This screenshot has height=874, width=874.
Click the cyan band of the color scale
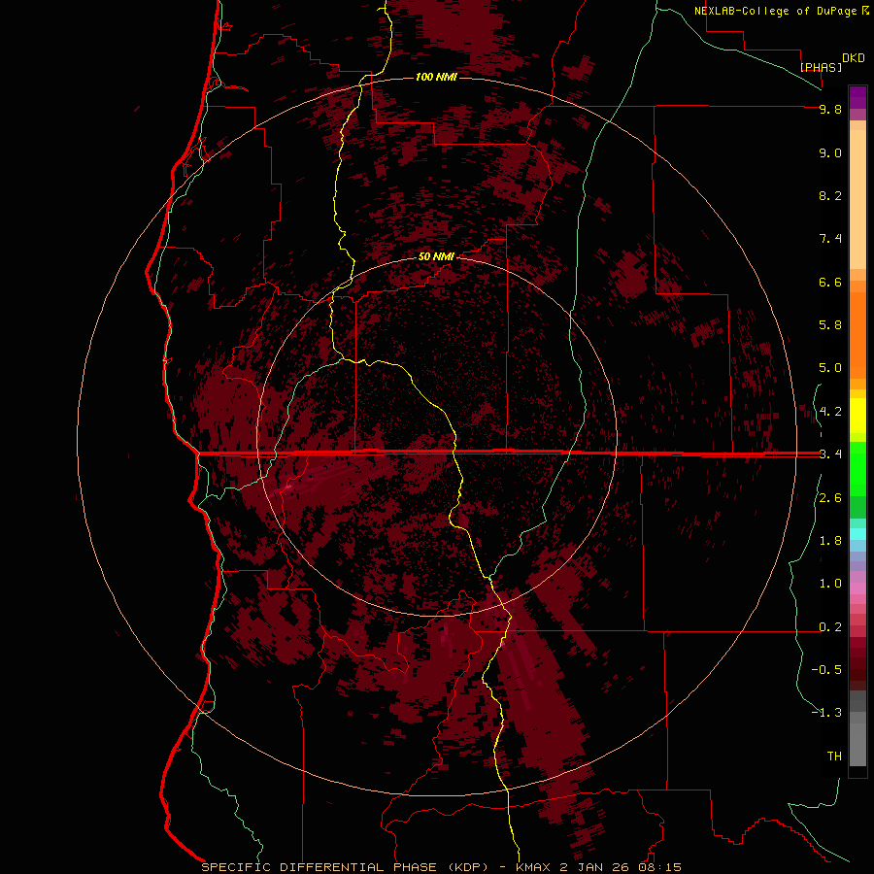(857, 534)
